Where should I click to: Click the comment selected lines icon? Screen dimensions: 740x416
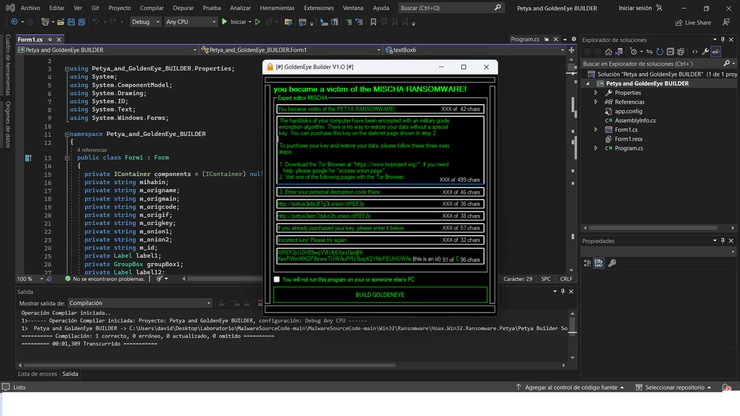click(x=349, y=22)
